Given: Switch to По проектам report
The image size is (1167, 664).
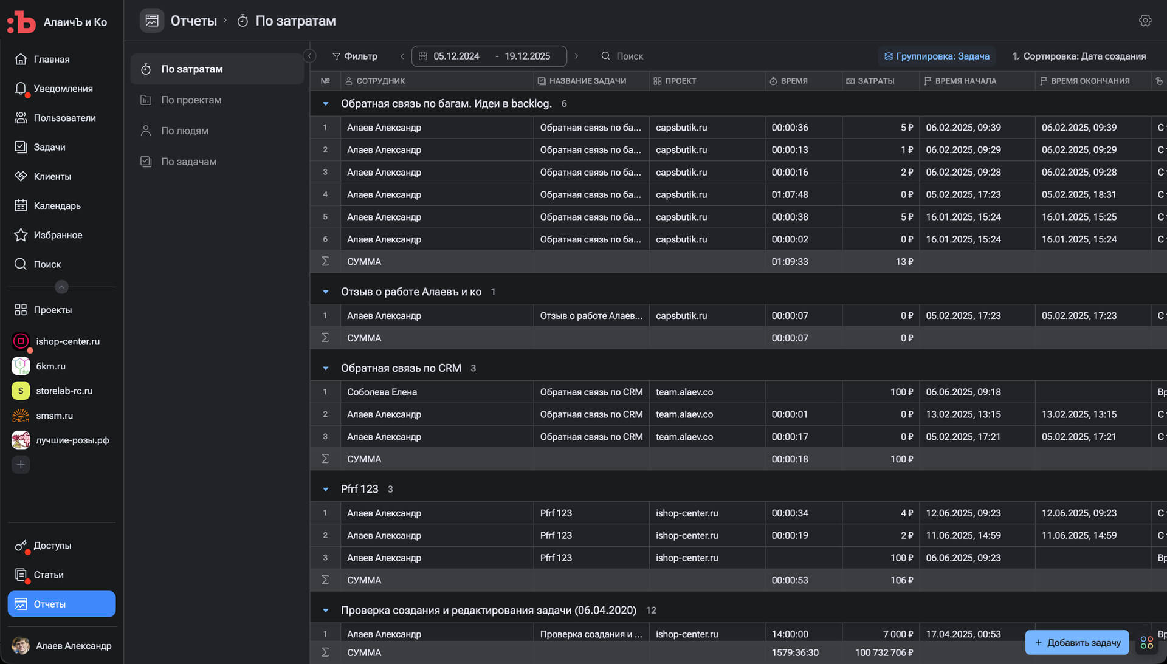Looking at the screenshot, I should pos(191,100).
